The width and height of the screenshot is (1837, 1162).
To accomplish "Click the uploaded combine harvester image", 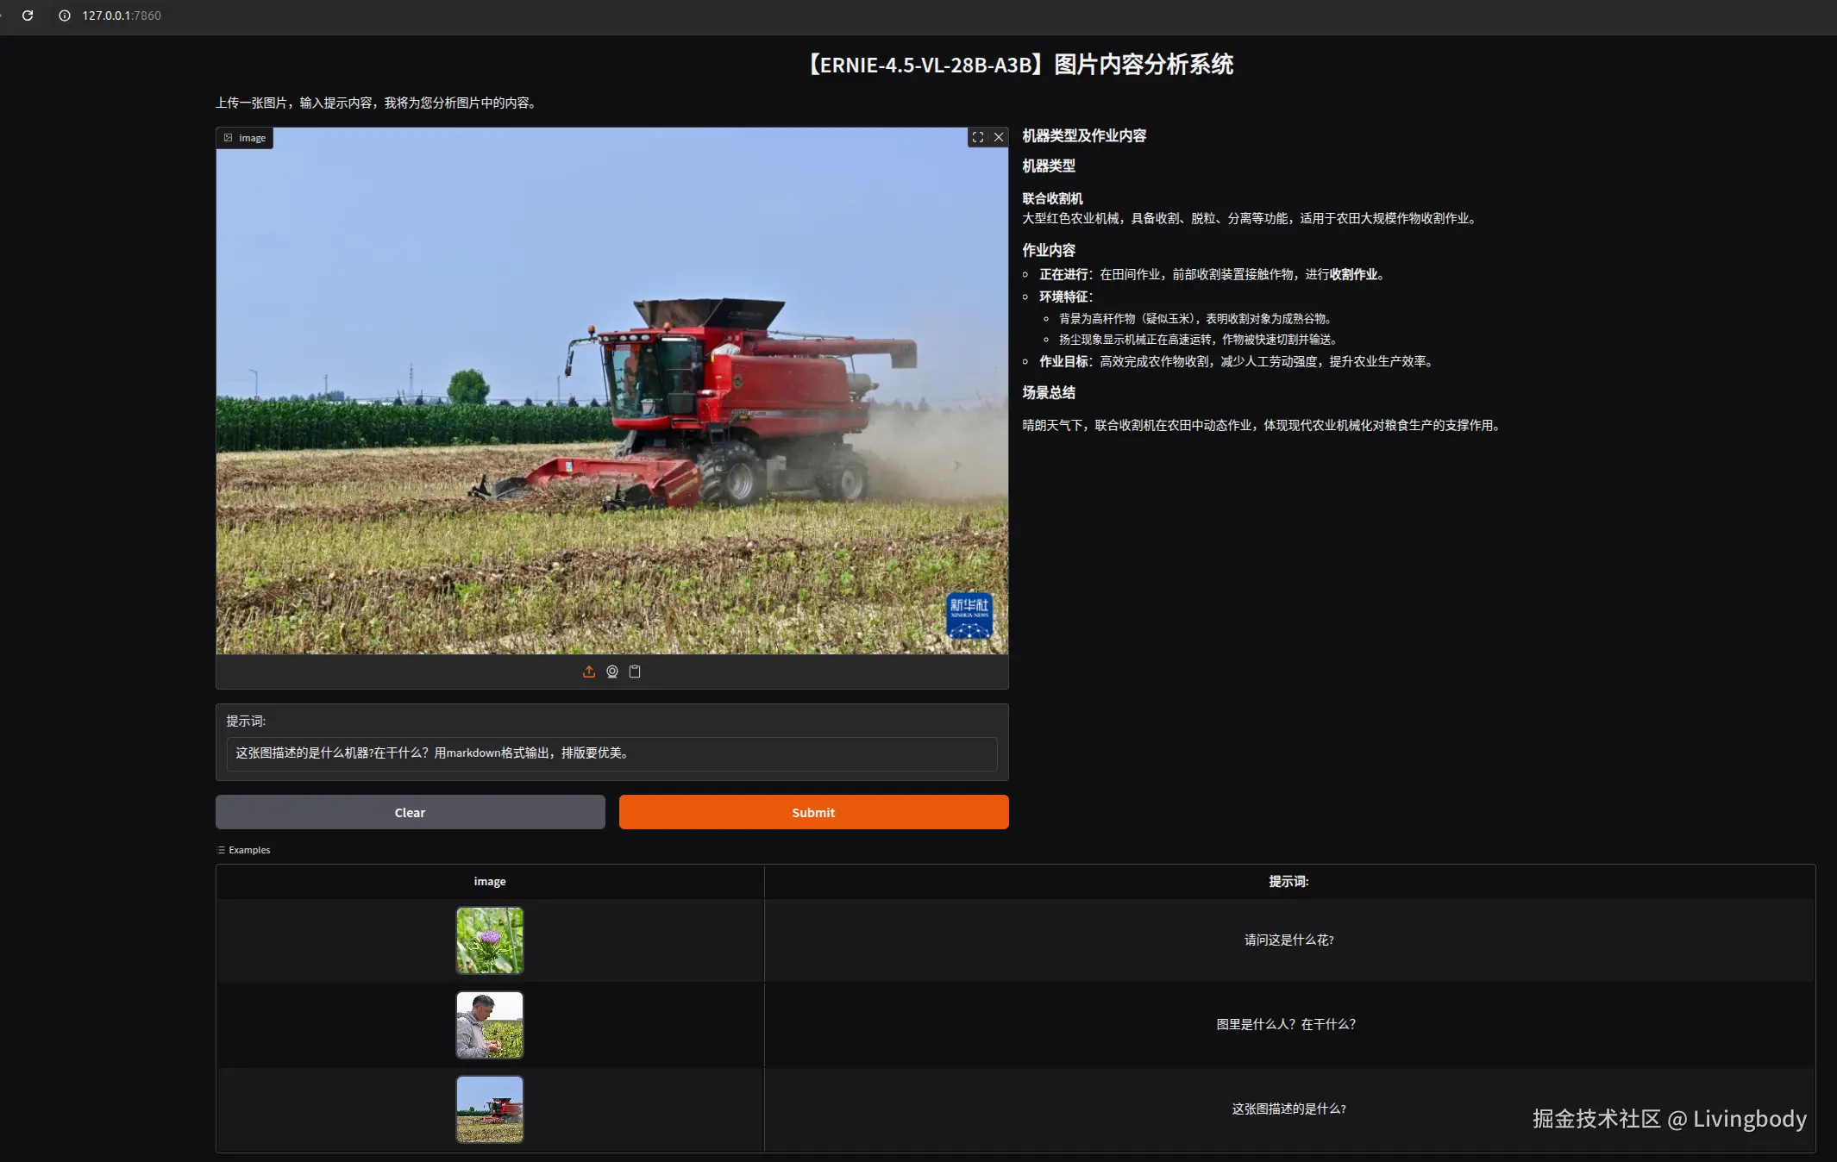I will click(611, 391).
